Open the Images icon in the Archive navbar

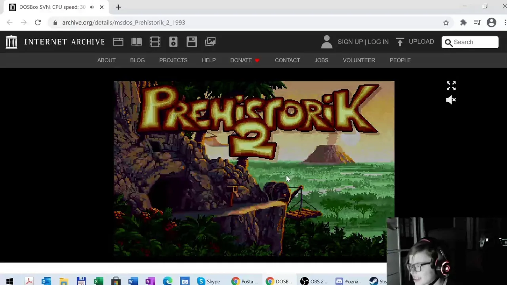tap(210, 42)
